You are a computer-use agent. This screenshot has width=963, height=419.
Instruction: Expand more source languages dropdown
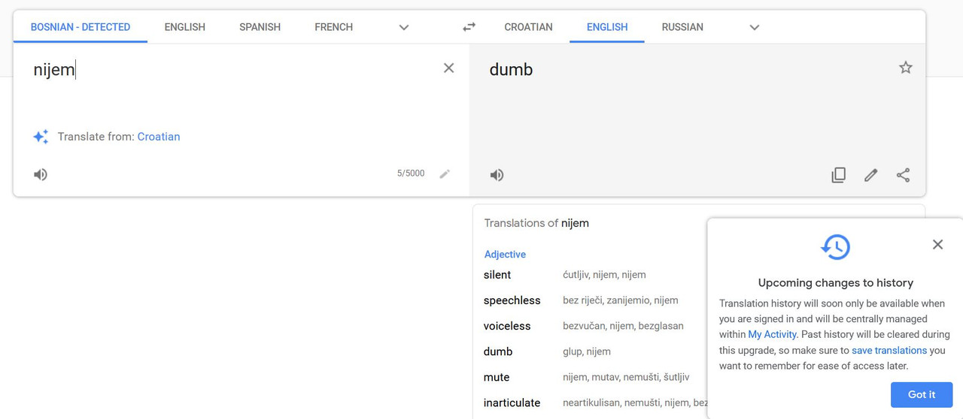[x=404, y=27]
